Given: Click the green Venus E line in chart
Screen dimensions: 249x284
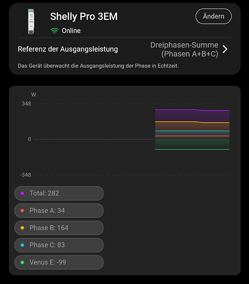Looking at the screenshot, I should click(192, 149).
